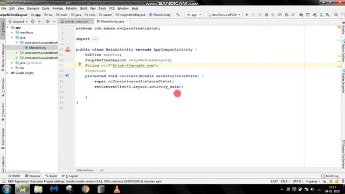This screenshot has width=345, height=194.
Task: Open the app run configuration dropdown
Action: [194, 15]
